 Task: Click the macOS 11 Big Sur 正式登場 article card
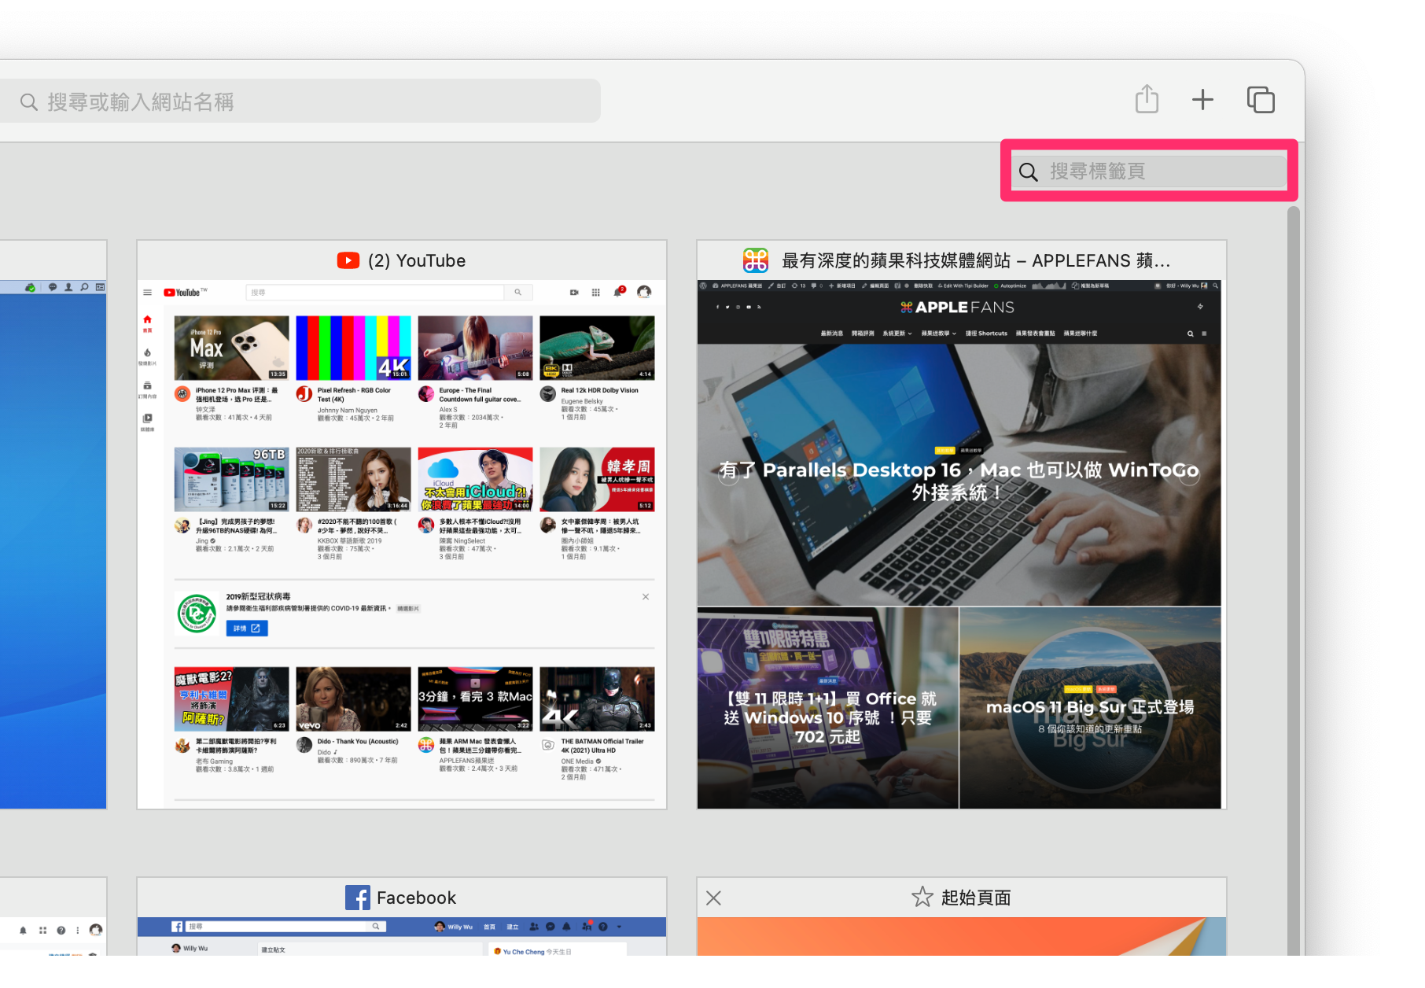1091,708
